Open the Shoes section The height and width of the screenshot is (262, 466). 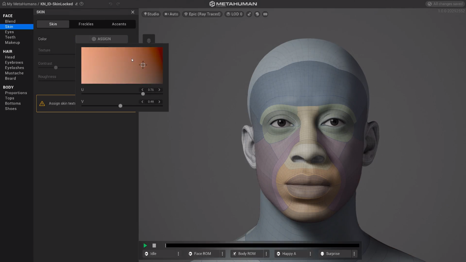(11, 109)
